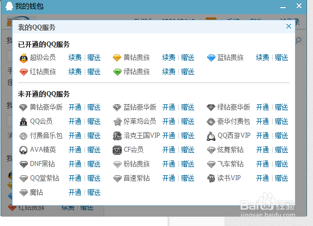Click the AVA精英 icon
Viewport: 313px width, 226px height.
click(x=23, y=150)
